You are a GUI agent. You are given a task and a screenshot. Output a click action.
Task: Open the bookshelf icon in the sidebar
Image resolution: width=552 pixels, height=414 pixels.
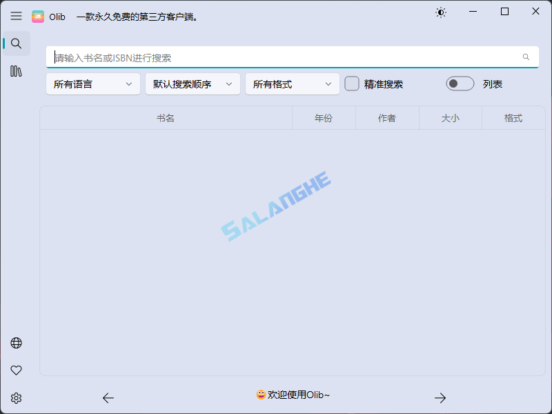(x=16, y=70)
